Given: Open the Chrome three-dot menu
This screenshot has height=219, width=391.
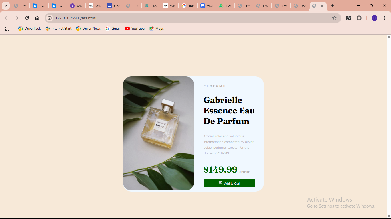Looking at the screenshot, I should (x=385, y=18).
